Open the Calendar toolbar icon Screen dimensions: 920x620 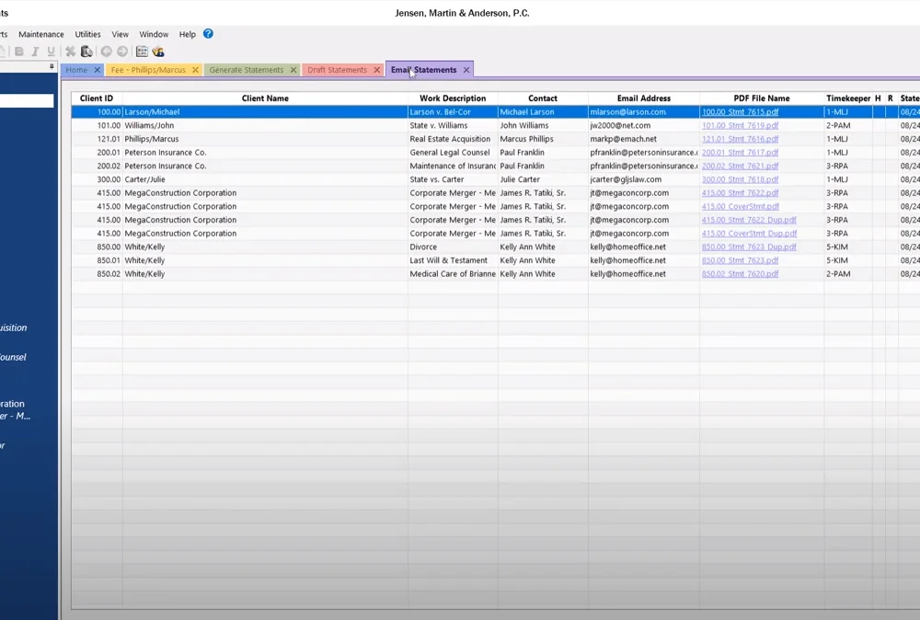click(x=142, y=52)
